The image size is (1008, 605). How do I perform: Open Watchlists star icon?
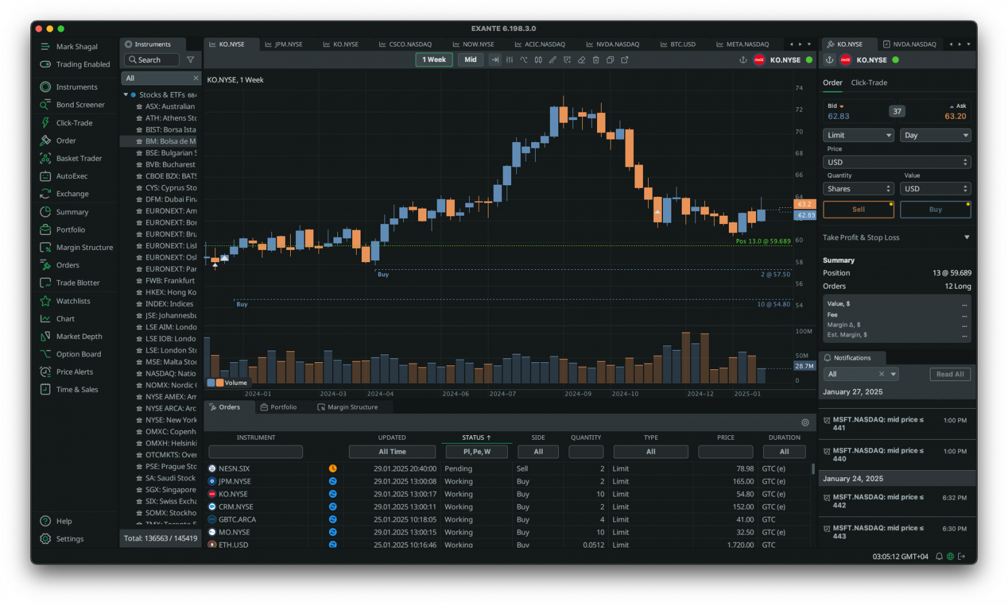(45, 301)
